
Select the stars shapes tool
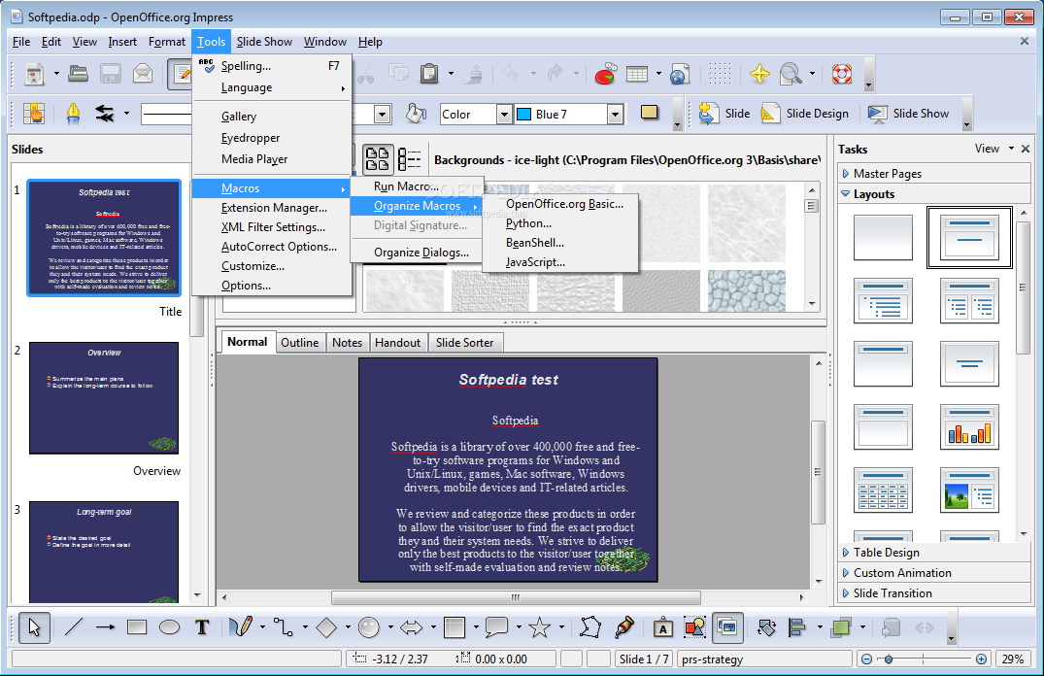[539, 627]
